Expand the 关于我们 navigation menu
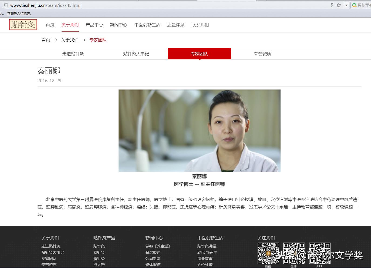Image resolution: width=371 pixels, height=268 pixels. [x=70, y=24]
